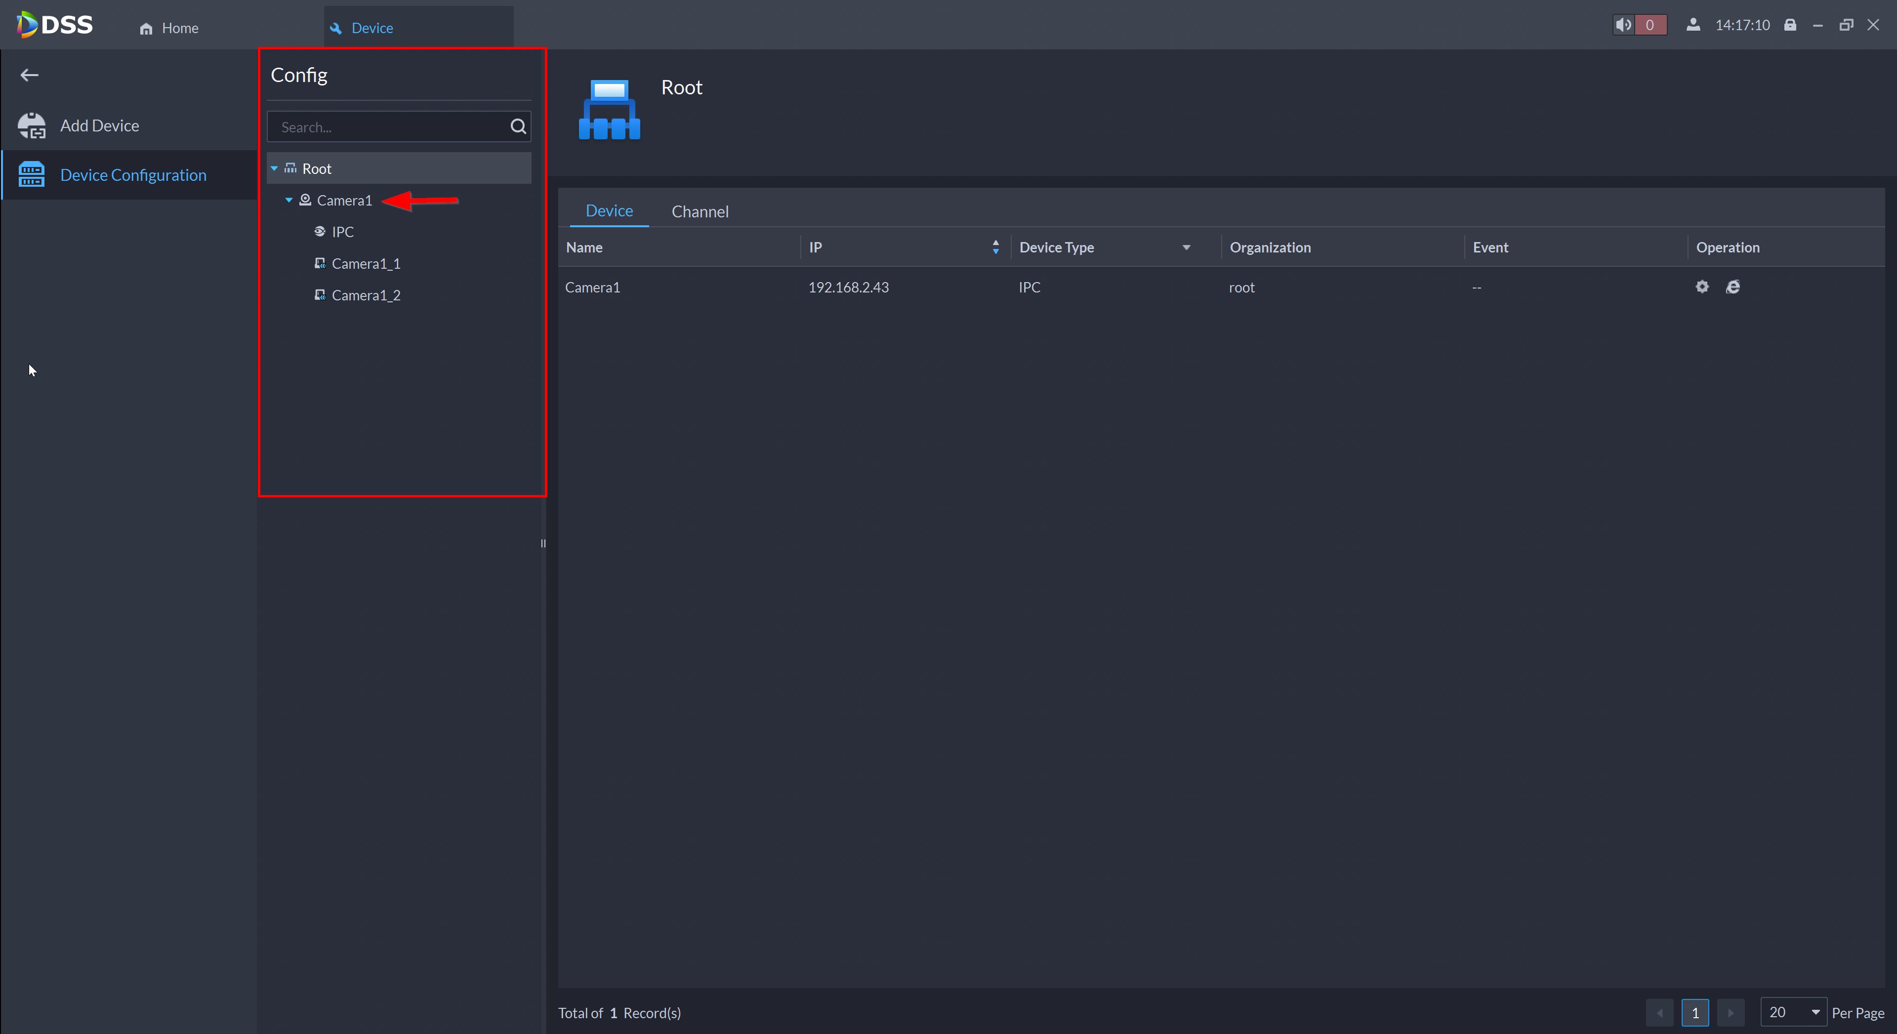1897x1034 pixels.
Task: Select Device Configuration in sidebar
Action: click(x=132, y=175)
